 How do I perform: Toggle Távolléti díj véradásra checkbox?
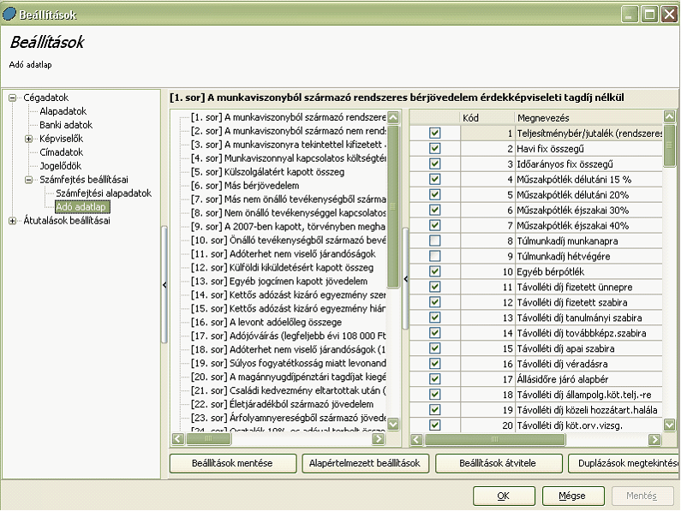click(435, 364)
